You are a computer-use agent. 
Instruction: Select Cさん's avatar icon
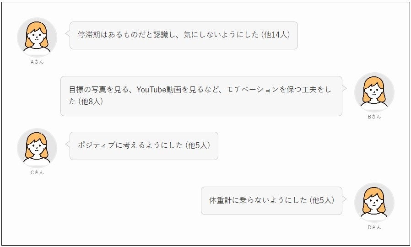pyautogui.click(x=37, y=147)
